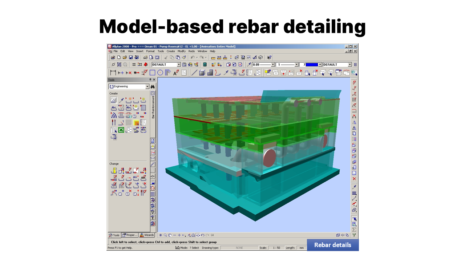Expand the pen thickness 0.09 dropdown
The height and width of the screenshot is (262, 465).
(x=273, y=65)
